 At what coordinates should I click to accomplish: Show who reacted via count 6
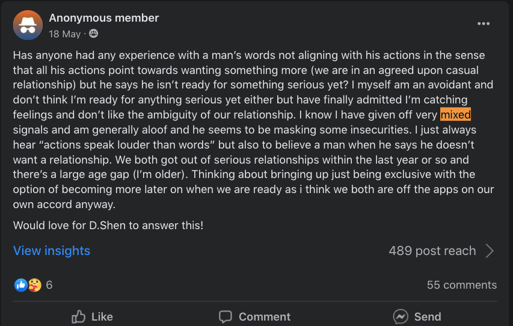coord(49,285)
